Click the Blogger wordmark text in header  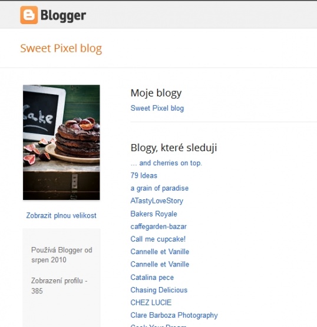63,16
